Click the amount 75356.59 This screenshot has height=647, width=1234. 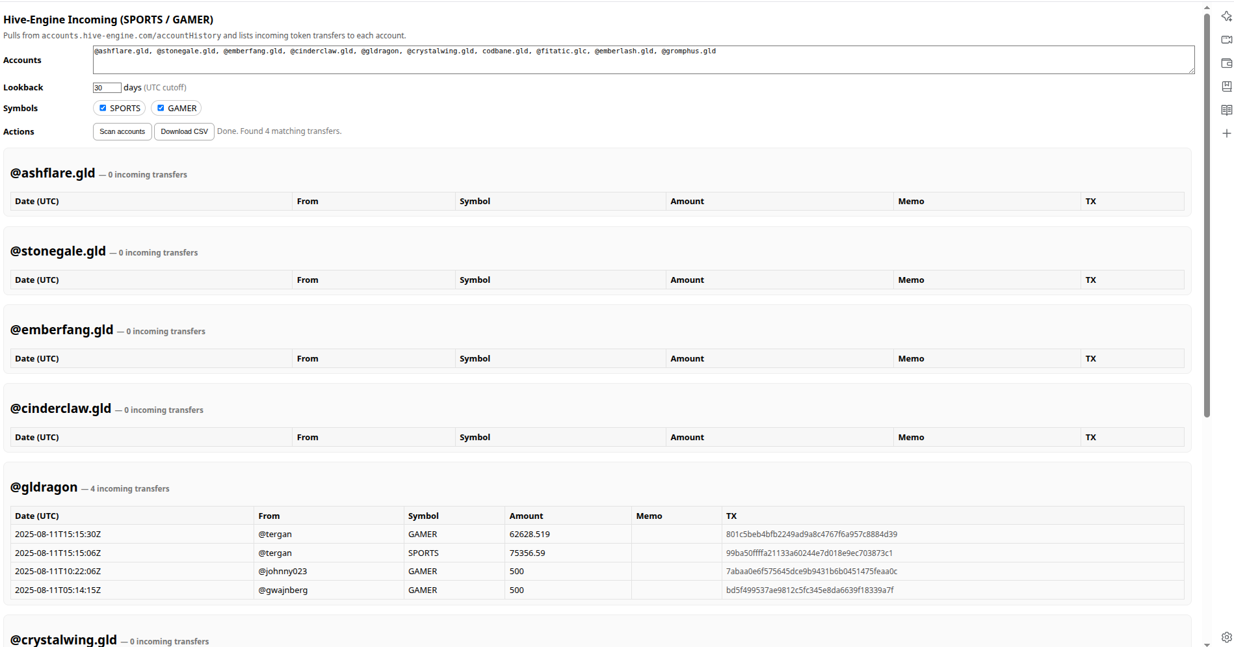pyautogui.click(x=527, y=553)
